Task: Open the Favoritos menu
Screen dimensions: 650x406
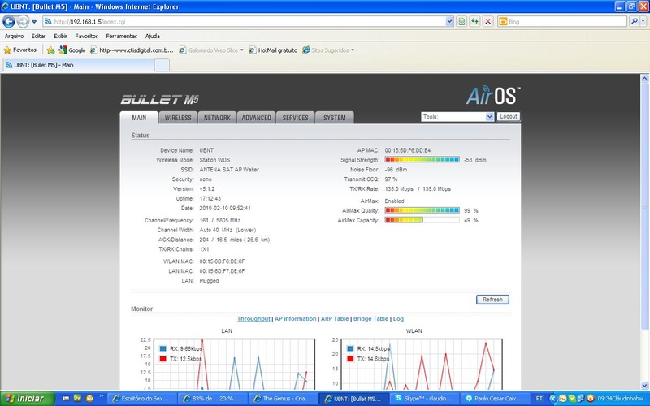Action: point(87,36)
